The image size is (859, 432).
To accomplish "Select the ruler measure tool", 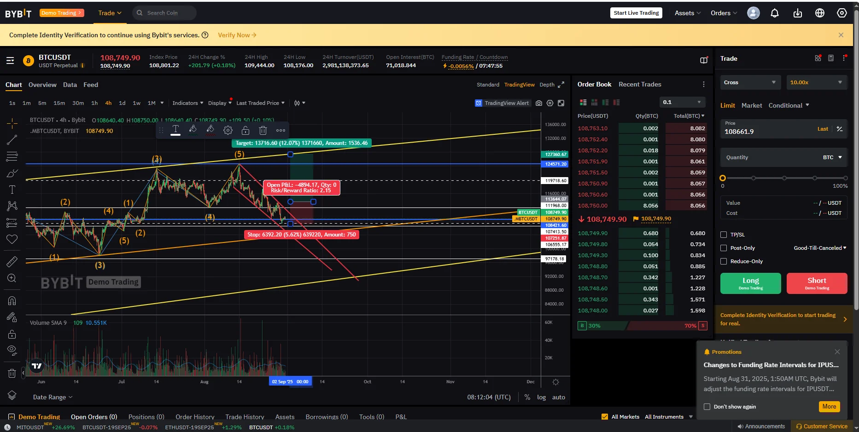I will [x=12, y=261].
